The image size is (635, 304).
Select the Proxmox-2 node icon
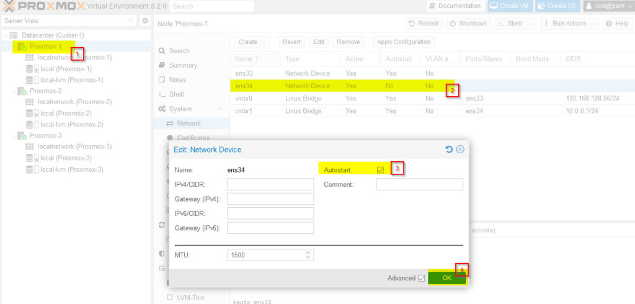coord(22,91)
